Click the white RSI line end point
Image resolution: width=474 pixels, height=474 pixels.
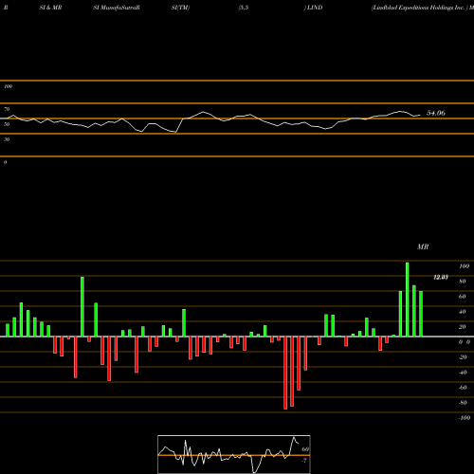point(420,115)
